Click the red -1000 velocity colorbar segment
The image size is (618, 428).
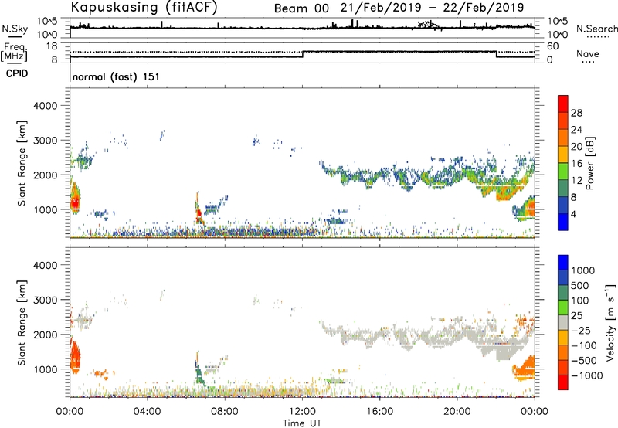click(563, 382)
